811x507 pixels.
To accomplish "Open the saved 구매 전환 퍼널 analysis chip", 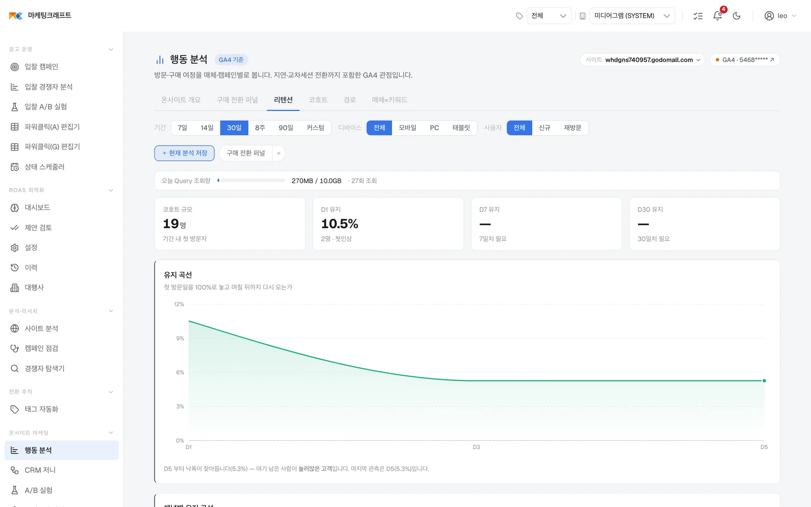I will (x=246, y=153).
